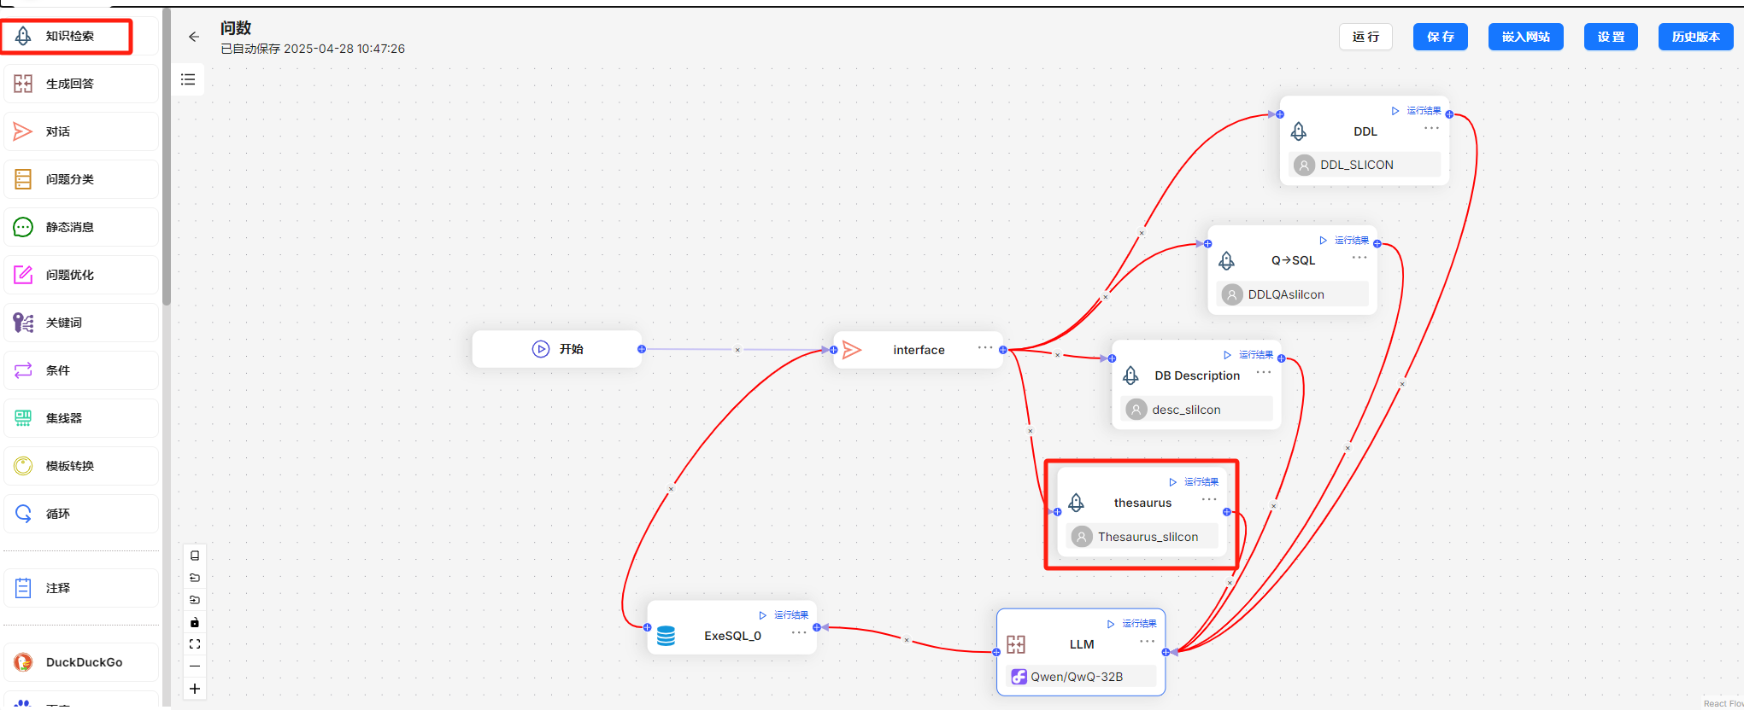This screenshot has width=1744, height=710.
Task: Select the 开始 start node
Action: pyautogui.click(x=557, y=349)
